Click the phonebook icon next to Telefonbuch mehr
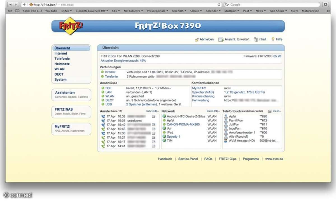Screen dimensions: 336x201 click(x=270, y=111)
